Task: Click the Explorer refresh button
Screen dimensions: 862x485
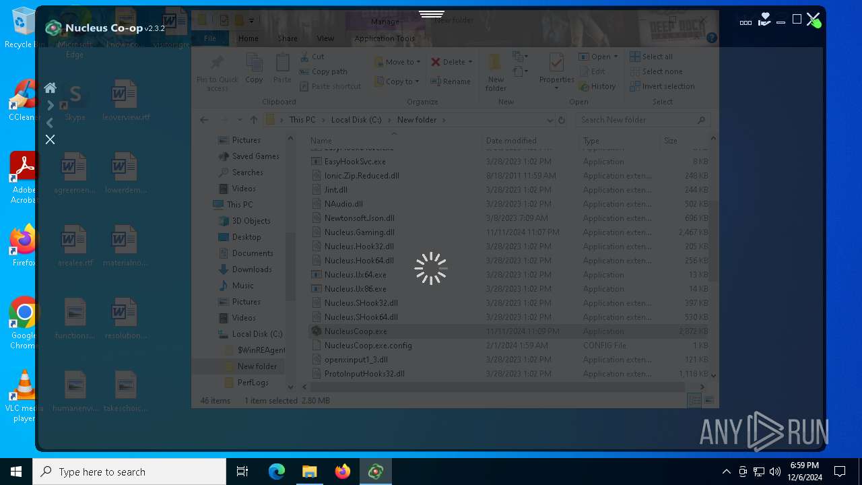Action: click(562, 120)
